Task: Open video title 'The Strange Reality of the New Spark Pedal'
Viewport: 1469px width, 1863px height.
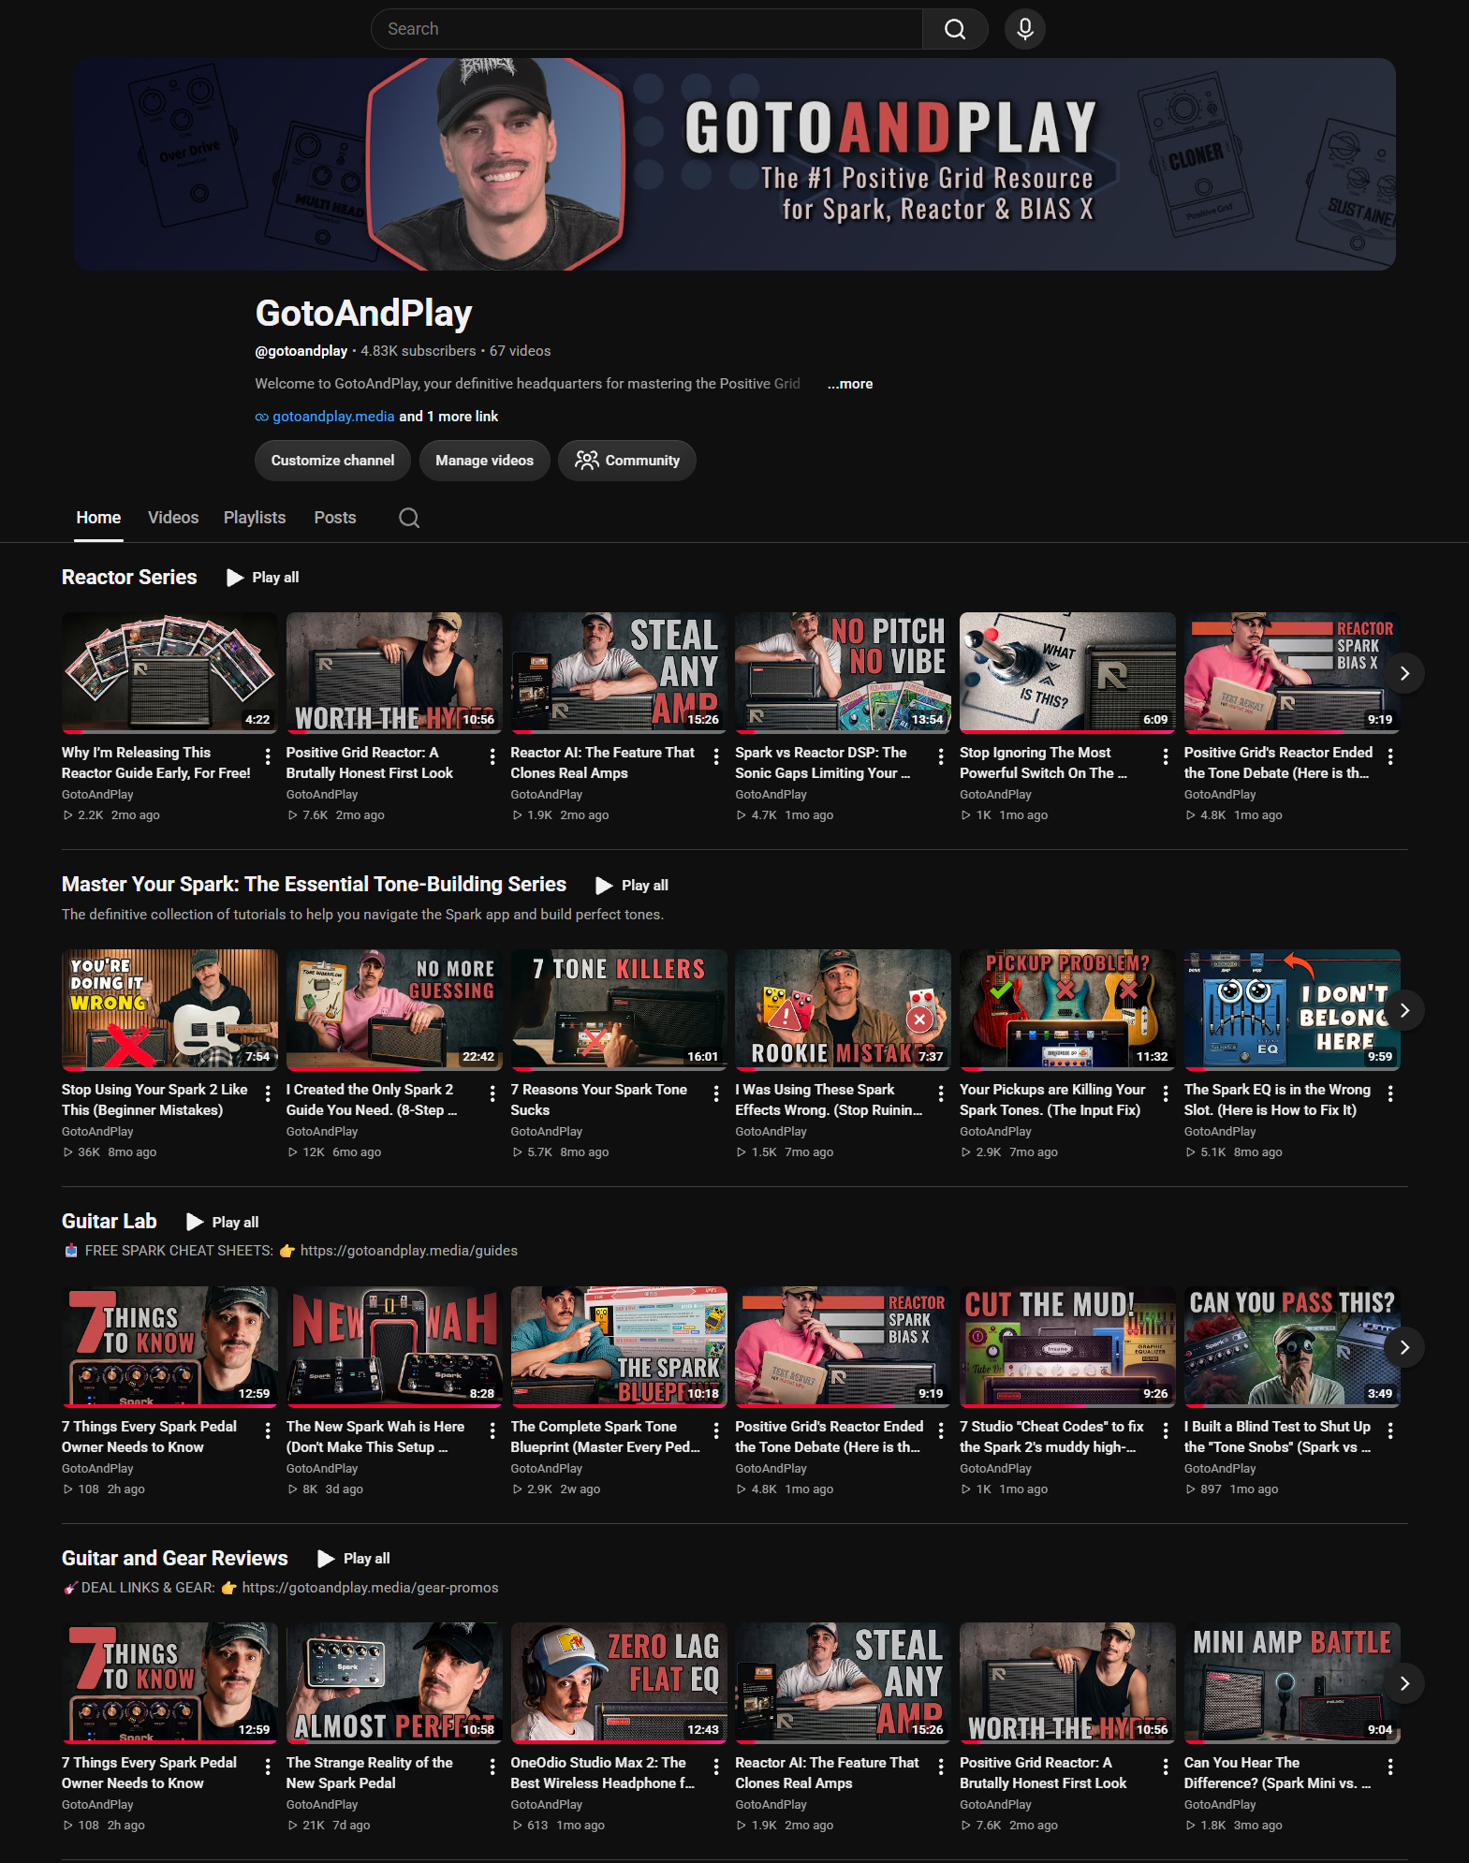Action: tap(370, 1773)
